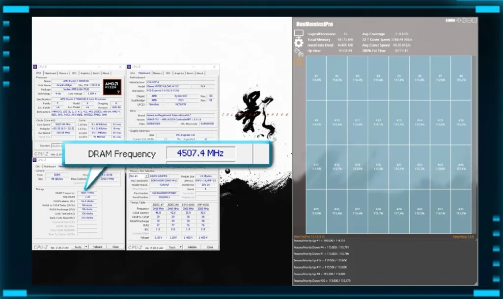Select Graphics tab in CPU-Z Mainboard window
This screenshot has width=503, height=299.
[179, 73]
